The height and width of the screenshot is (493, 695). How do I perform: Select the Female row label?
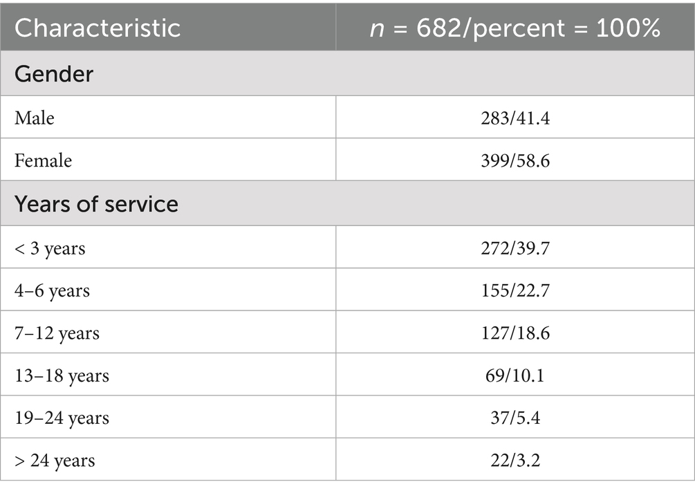pyautogui.click(x=43, y=160)
